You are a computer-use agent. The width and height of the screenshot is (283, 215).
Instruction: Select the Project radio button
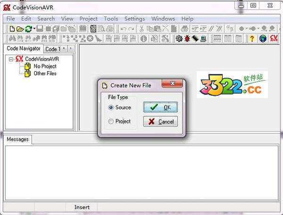click(111, 121)
